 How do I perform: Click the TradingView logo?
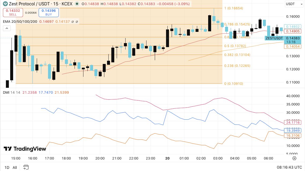[25, 149]
